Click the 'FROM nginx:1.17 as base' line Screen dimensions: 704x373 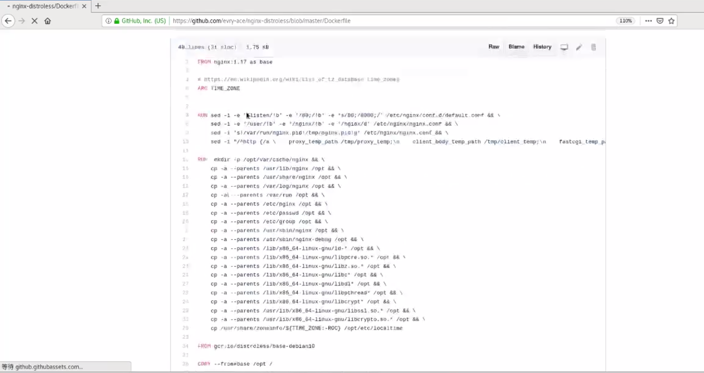point(235,62)
